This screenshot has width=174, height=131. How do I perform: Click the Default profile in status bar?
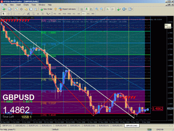click(55, 129)
